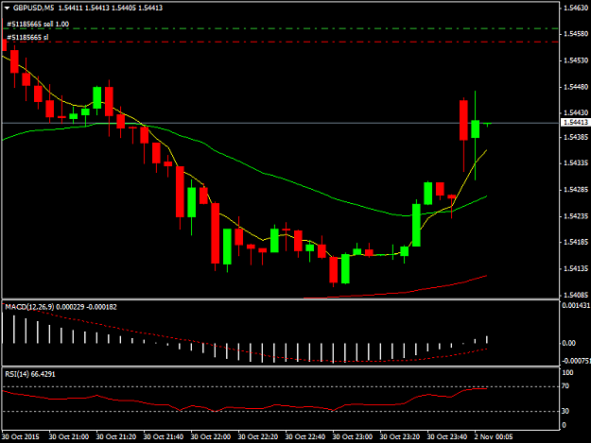Click the current price tag 1.54413

575,123
